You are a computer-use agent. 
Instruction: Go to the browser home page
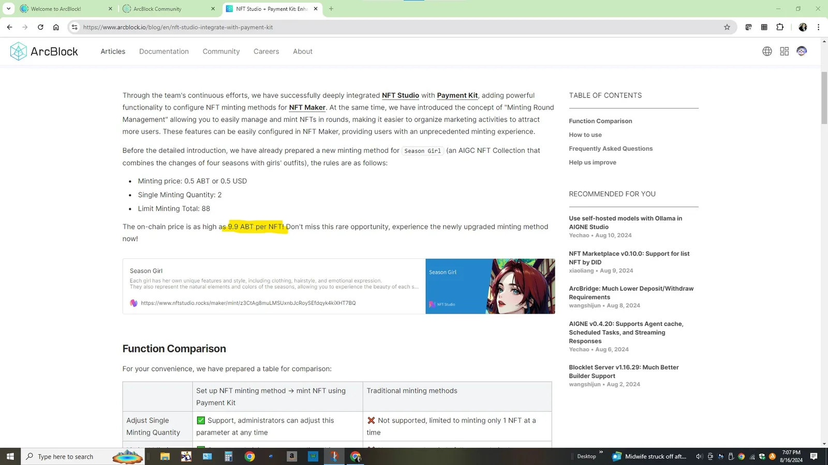pos(56,27)
